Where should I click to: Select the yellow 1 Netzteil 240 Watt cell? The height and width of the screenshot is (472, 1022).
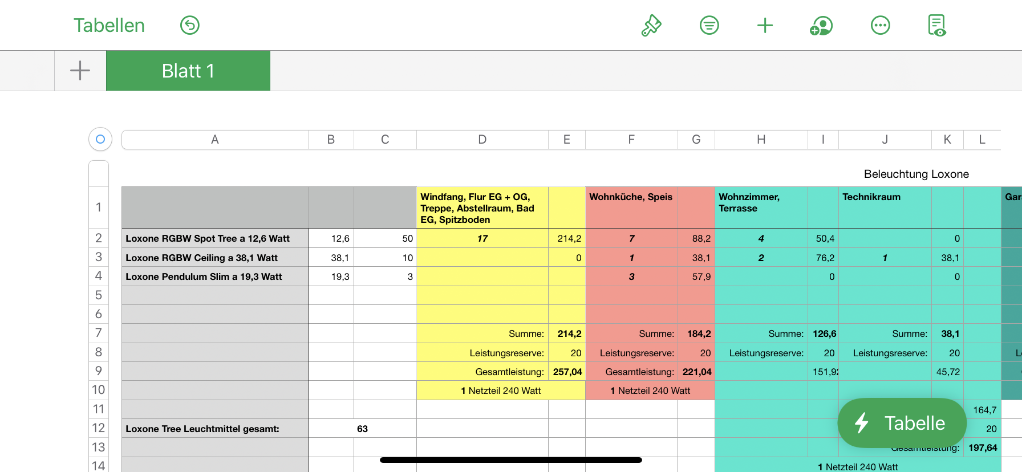[x=501, y=390]
